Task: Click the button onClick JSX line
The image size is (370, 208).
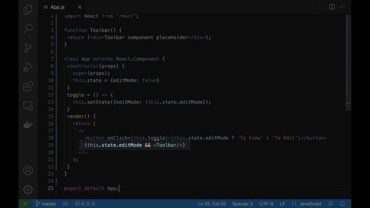Action: pyautogui.click(x=205, y=138)
